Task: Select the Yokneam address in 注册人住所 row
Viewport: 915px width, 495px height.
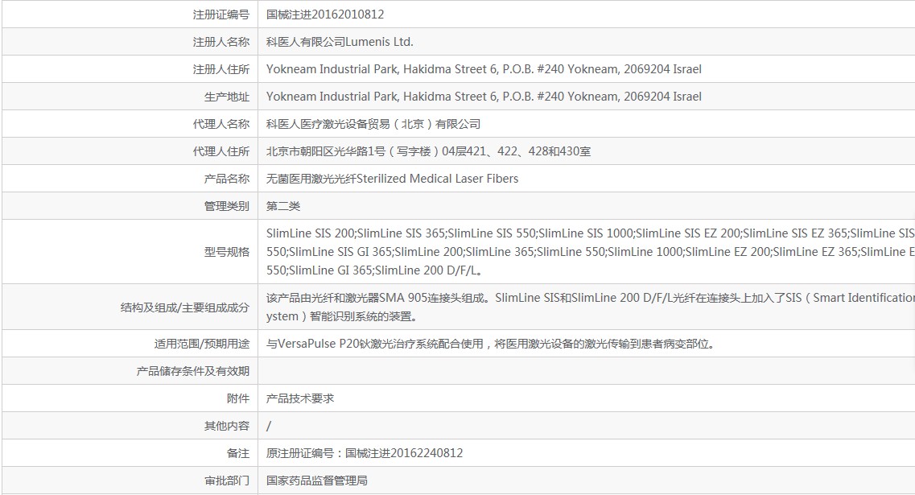Action: pyautogui.click(x=484, y=69)
